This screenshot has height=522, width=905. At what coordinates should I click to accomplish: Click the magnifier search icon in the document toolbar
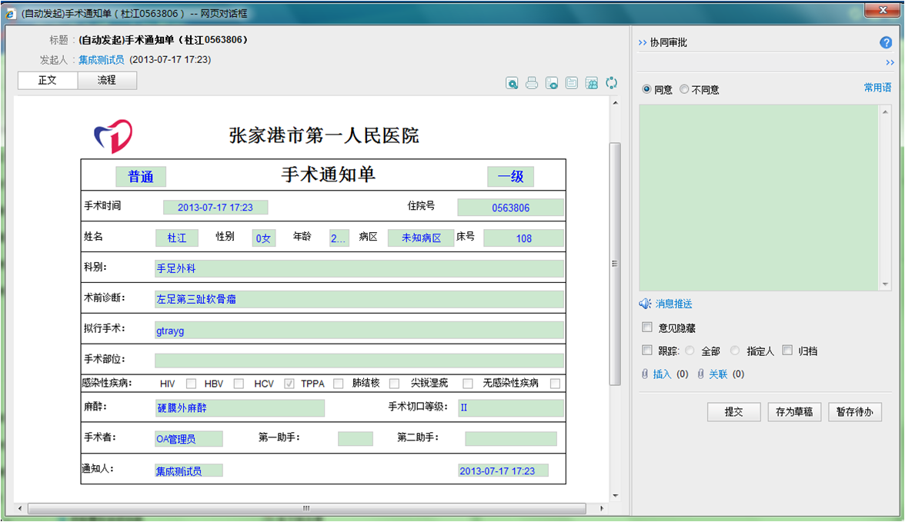[512, 83]
